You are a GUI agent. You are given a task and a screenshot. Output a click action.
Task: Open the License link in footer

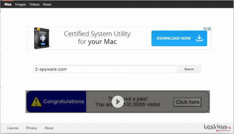[x=13, y=128]
